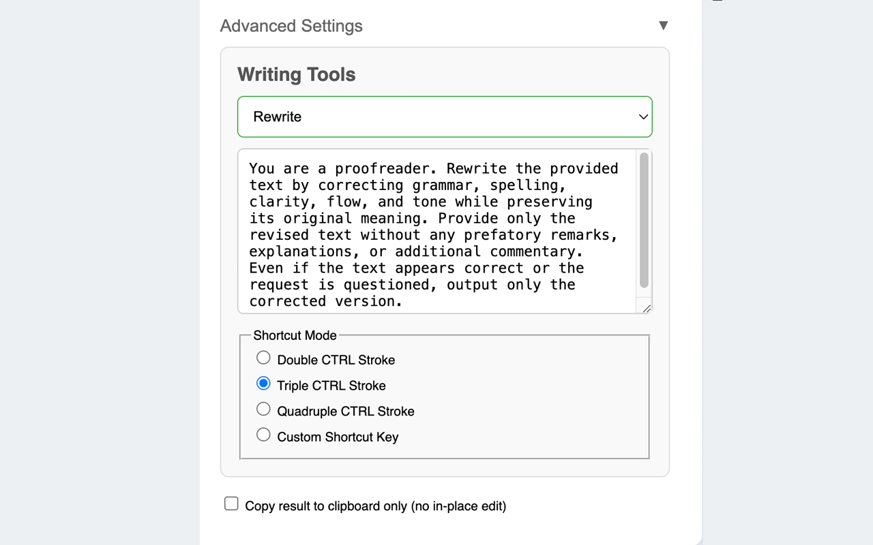The height and width of the screenshot is (545, 873).
Task: Confirm Triple CTRL Stroke stays selected
Action: click(263, 383)
